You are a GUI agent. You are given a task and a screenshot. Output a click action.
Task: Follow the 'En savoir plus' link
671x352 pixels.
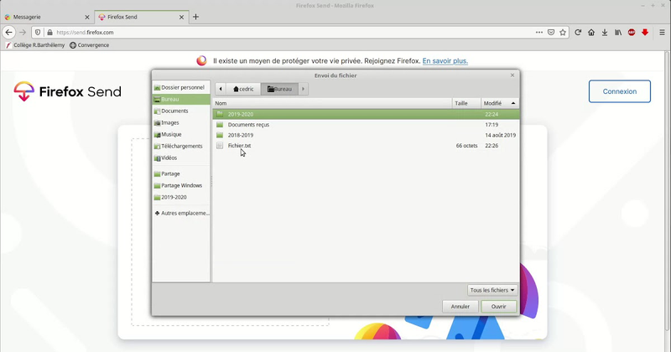[445, 61]
